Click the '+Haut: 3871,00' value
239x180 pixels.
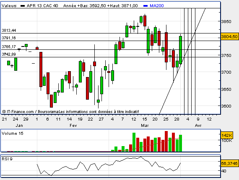point(122,6)
